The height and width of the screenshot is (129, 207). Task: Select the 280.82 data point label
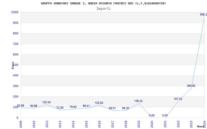tap(191, 86)
